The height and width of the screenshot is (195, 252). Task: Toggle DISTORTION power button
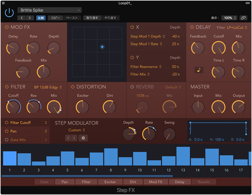click(73, 87)
